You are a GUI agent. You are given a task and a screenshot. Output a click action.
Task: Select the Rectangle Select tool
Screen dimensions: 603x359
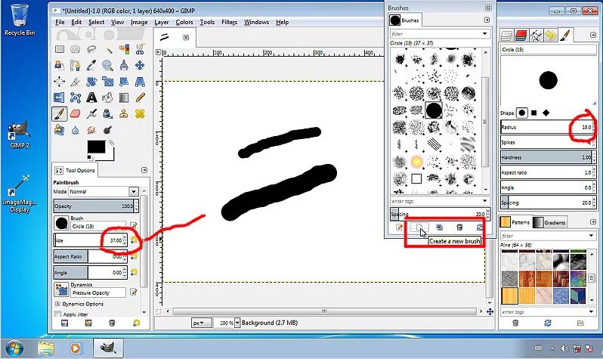click(x=59, y=49)
